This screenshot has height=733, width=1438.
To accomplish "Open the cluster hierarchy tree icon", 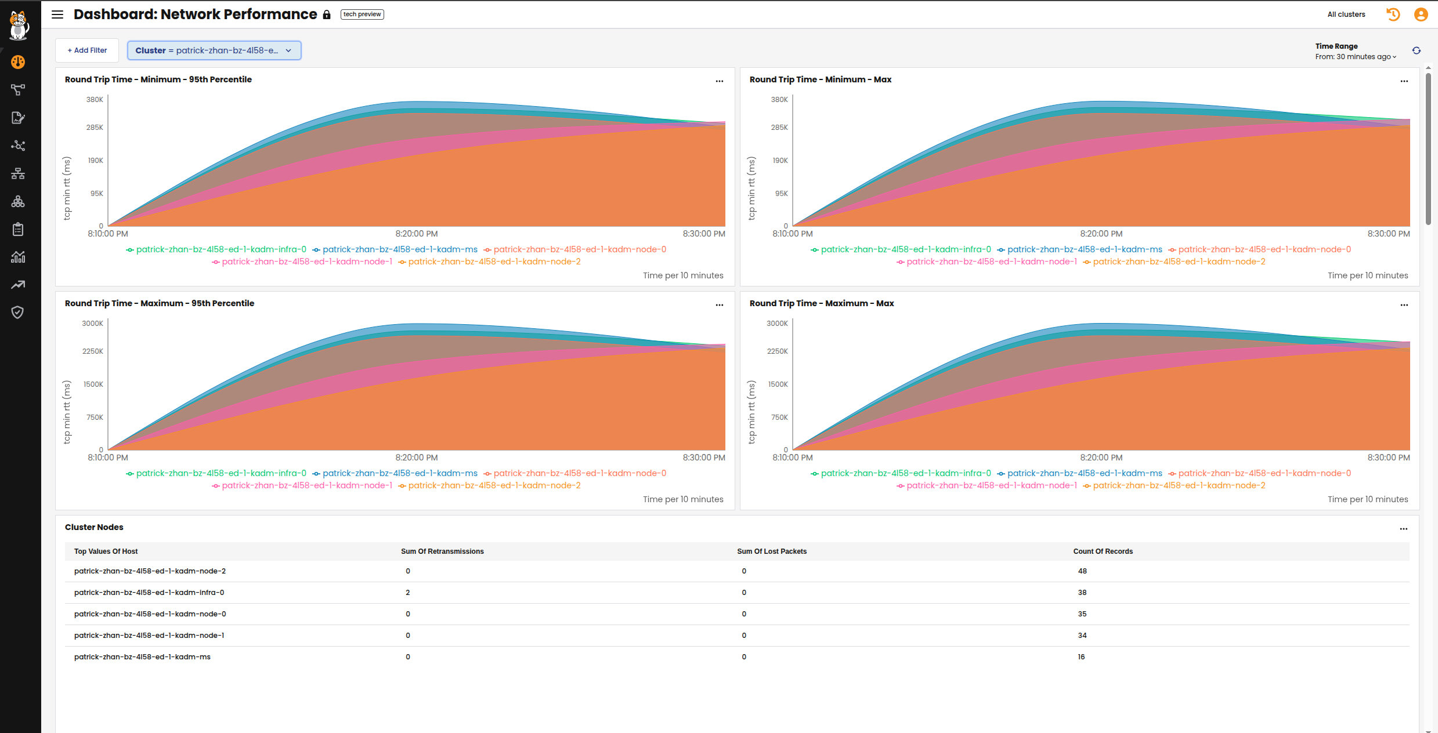I will pyautogui.click(x=18, y=173).
